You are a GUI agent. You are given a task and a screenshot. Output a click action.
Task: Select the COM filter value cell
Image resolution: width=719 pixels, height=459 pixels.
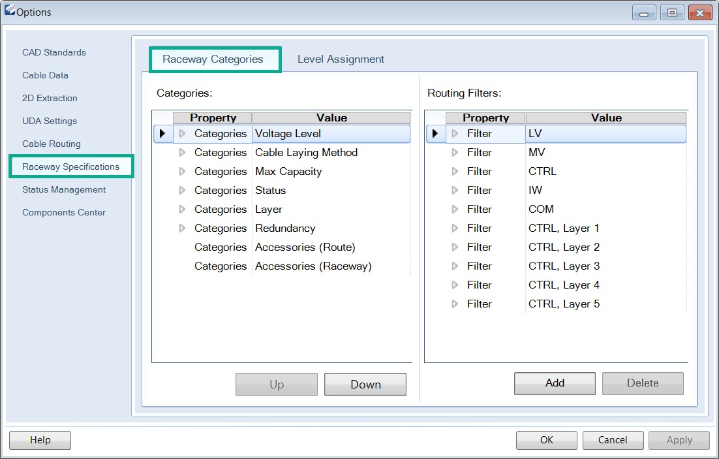[x=605, y=210]
